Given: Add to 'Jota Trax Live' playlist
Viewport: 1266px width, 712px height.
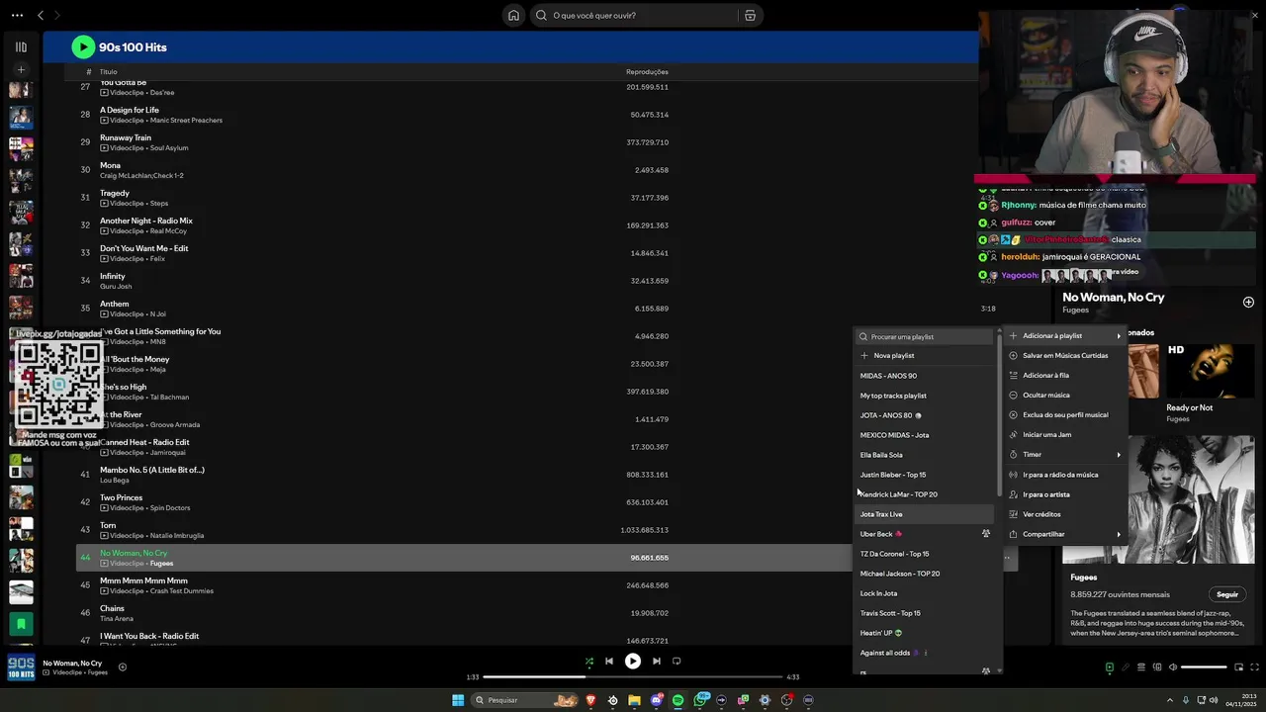Looking at the screenshot, I should pyautogui.click(x=925, y=514).
